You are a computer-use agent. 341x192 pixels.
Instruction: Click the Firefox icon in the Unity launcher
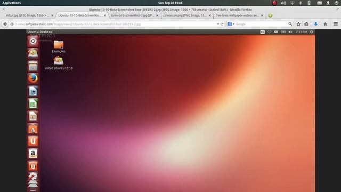[33, 78]
